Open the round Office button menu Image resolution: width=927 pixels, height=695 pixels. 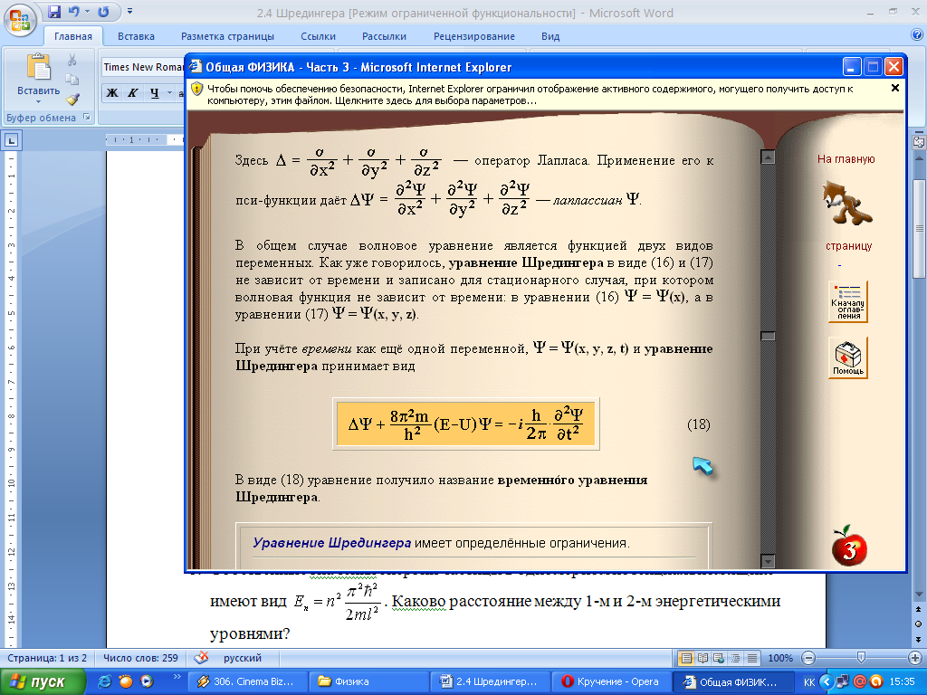pos(20,19)
